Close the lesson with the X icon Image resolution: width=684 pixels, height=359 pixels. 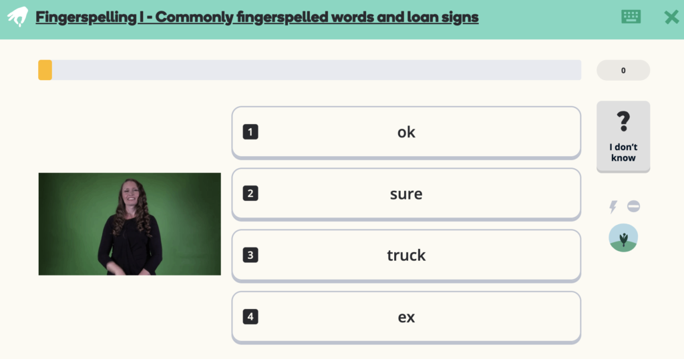(671, 17)
